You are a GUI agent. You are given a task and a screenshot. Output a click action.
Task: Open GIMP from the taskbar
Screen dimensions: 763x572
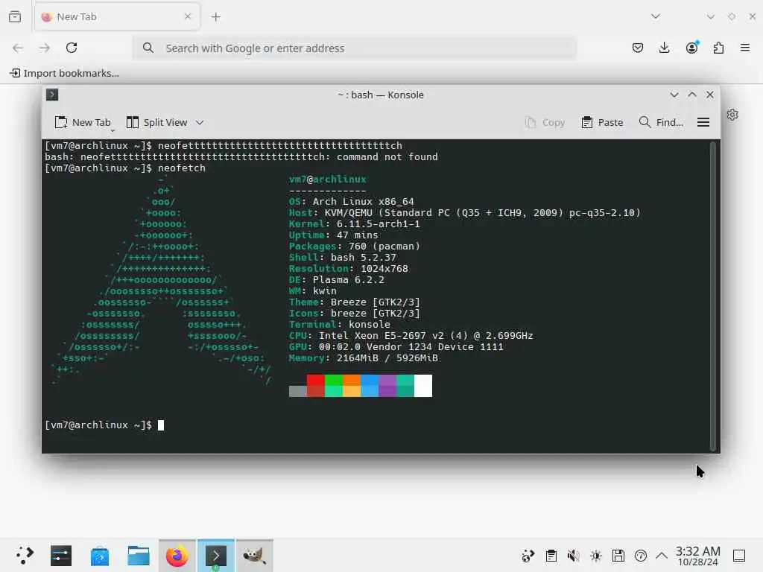coord(255,556)
